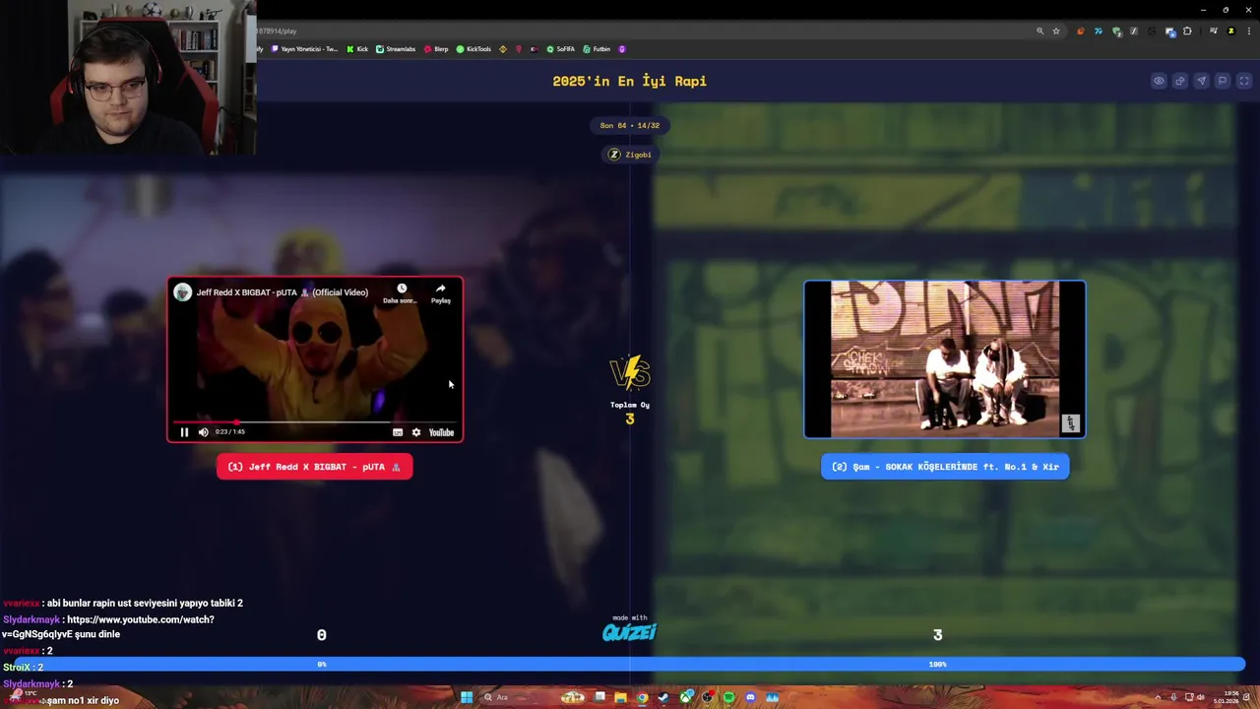The image size is (1260, 709).
Task: Click the Şam Sokak Köşelerinde video thumbnail
Action: [x=945, y=359]
